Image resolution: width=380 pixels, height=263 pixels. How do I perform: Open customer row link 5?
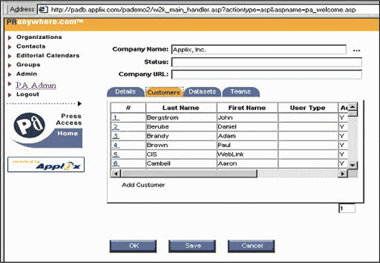115,154
